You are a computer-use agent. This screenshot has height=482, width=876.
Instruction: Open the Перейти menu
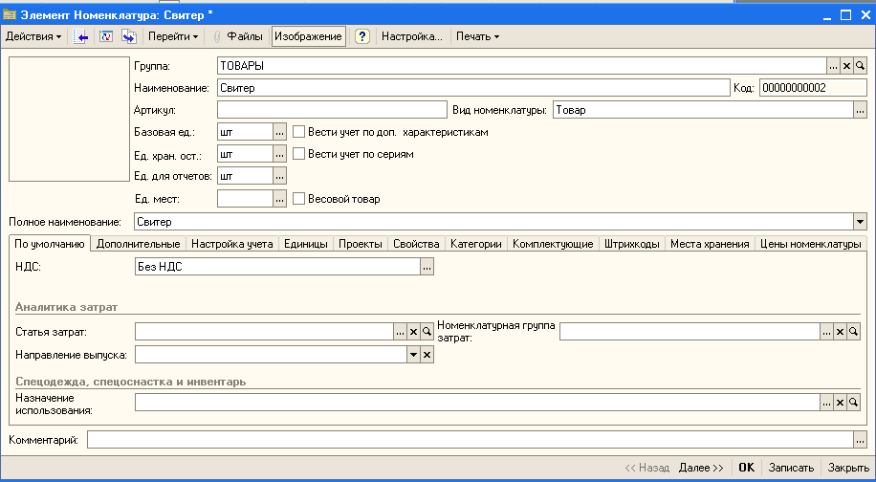(x=173, y=37)
